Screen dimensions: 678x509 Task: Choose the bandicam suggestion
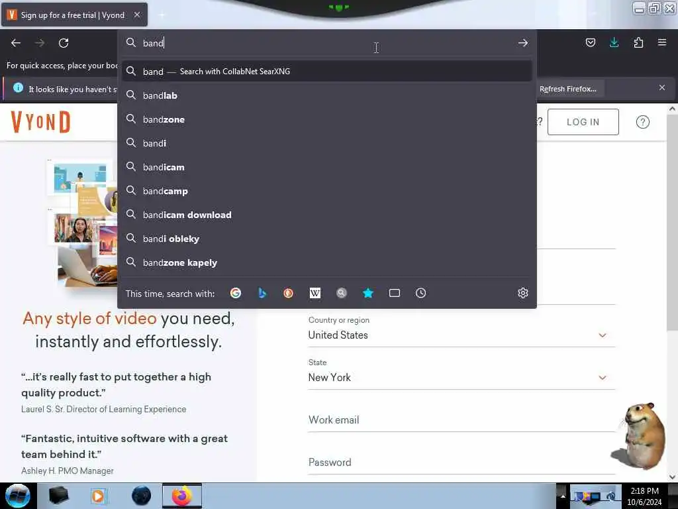pos(327,167)
